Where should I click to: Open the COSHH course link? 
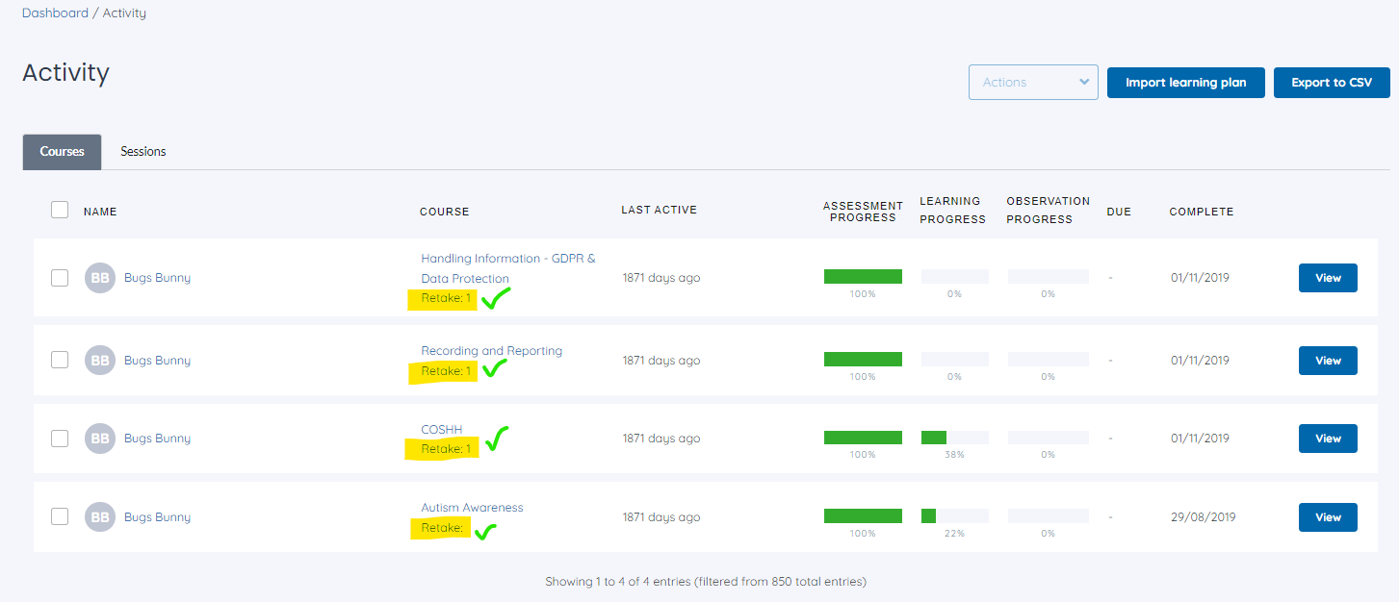coord(442,429)
